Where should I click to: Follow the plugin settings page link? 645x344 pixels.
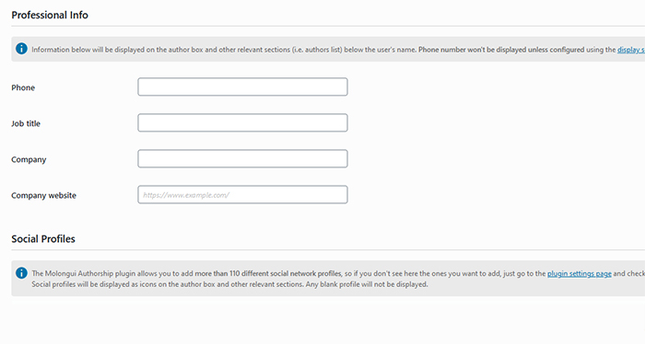[x=580, y=274]
